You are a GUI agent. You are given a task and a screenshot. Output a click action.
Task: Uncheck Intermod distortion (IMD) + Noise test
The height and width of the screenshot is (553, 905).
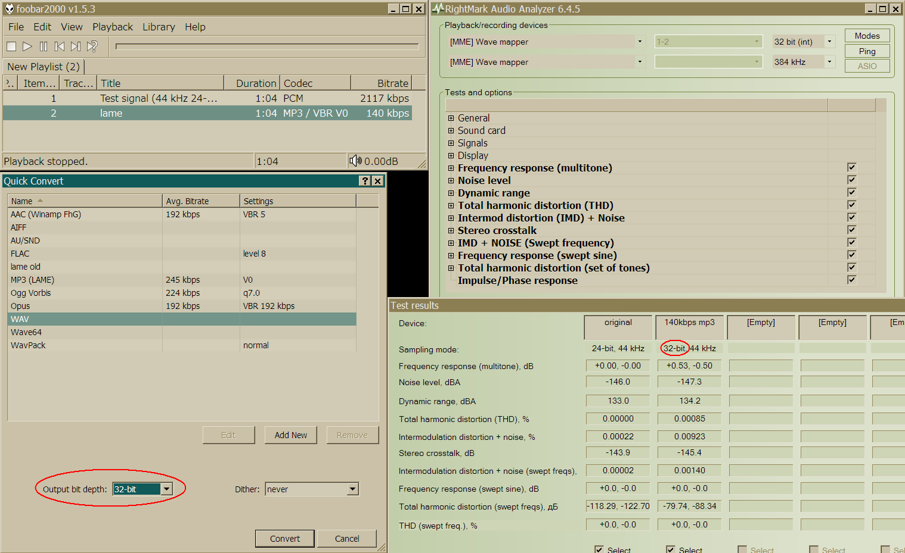pos(851,217)
